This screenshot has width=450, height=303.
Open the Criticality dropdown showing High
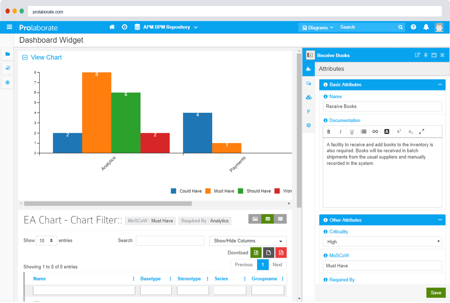click(382, 241)
